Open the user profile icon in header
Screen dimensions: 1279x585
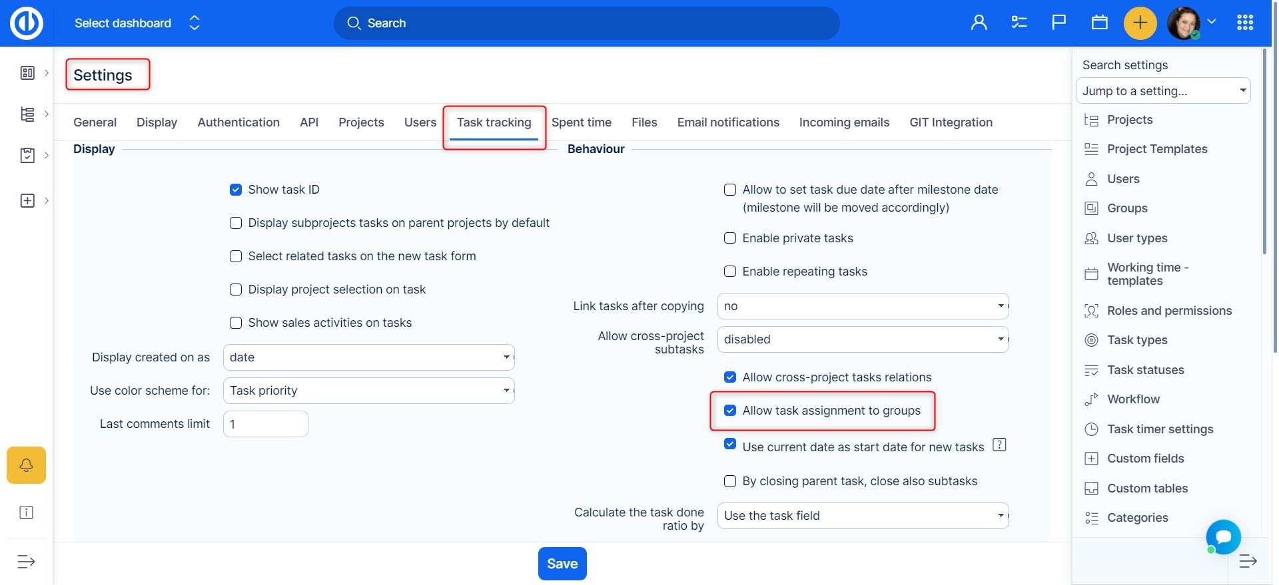(979, 23)
